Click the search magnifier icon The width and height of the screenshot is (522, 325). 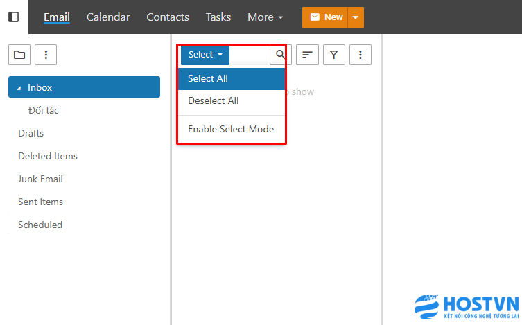(x=281, y=54)
